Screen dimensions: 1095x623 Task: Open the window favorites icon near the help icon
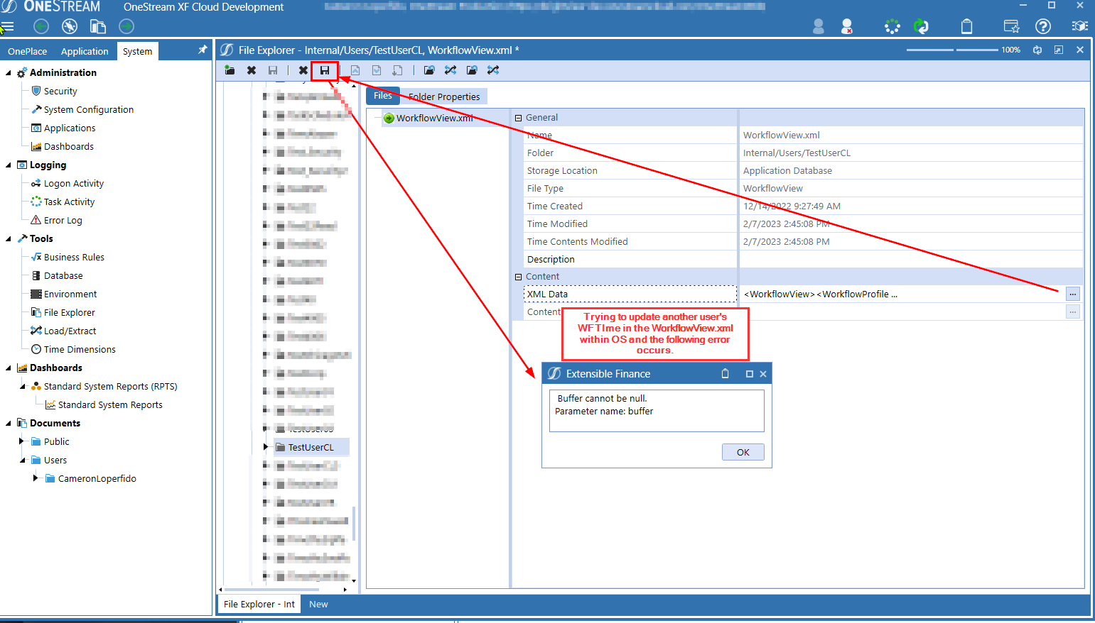(1010, 26)
